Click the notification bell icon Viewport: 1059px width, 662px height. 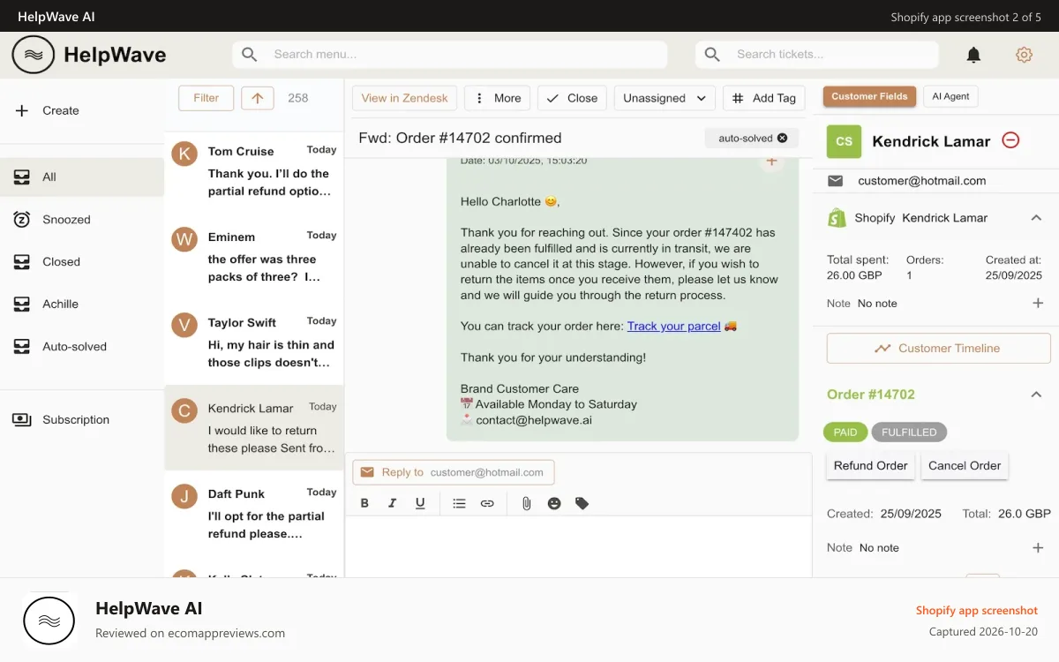click(973, 55)
